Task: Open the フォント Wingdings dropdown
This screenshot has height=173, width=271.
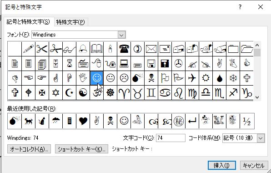Action: (121, 35)
